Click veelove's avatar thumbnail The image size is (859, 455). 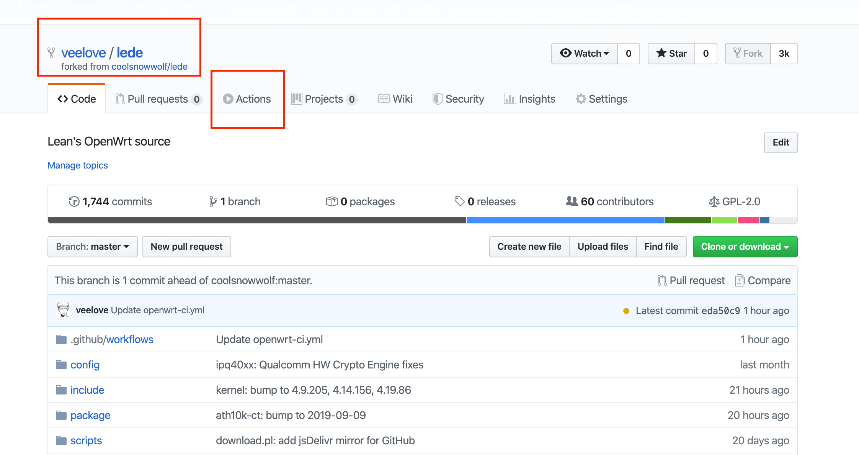64,310
